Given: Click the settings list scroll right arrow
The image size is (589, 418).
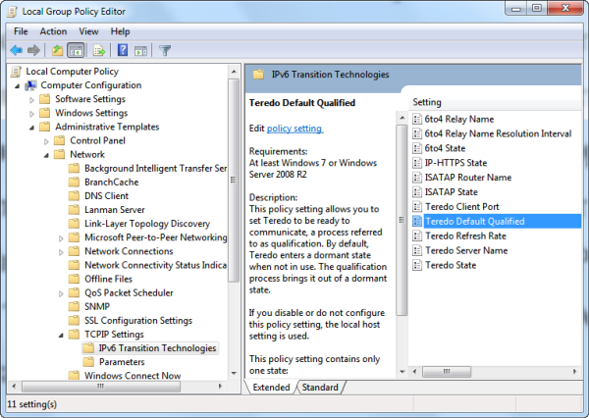Looking at the screenshot, I should tap(574, 372).
